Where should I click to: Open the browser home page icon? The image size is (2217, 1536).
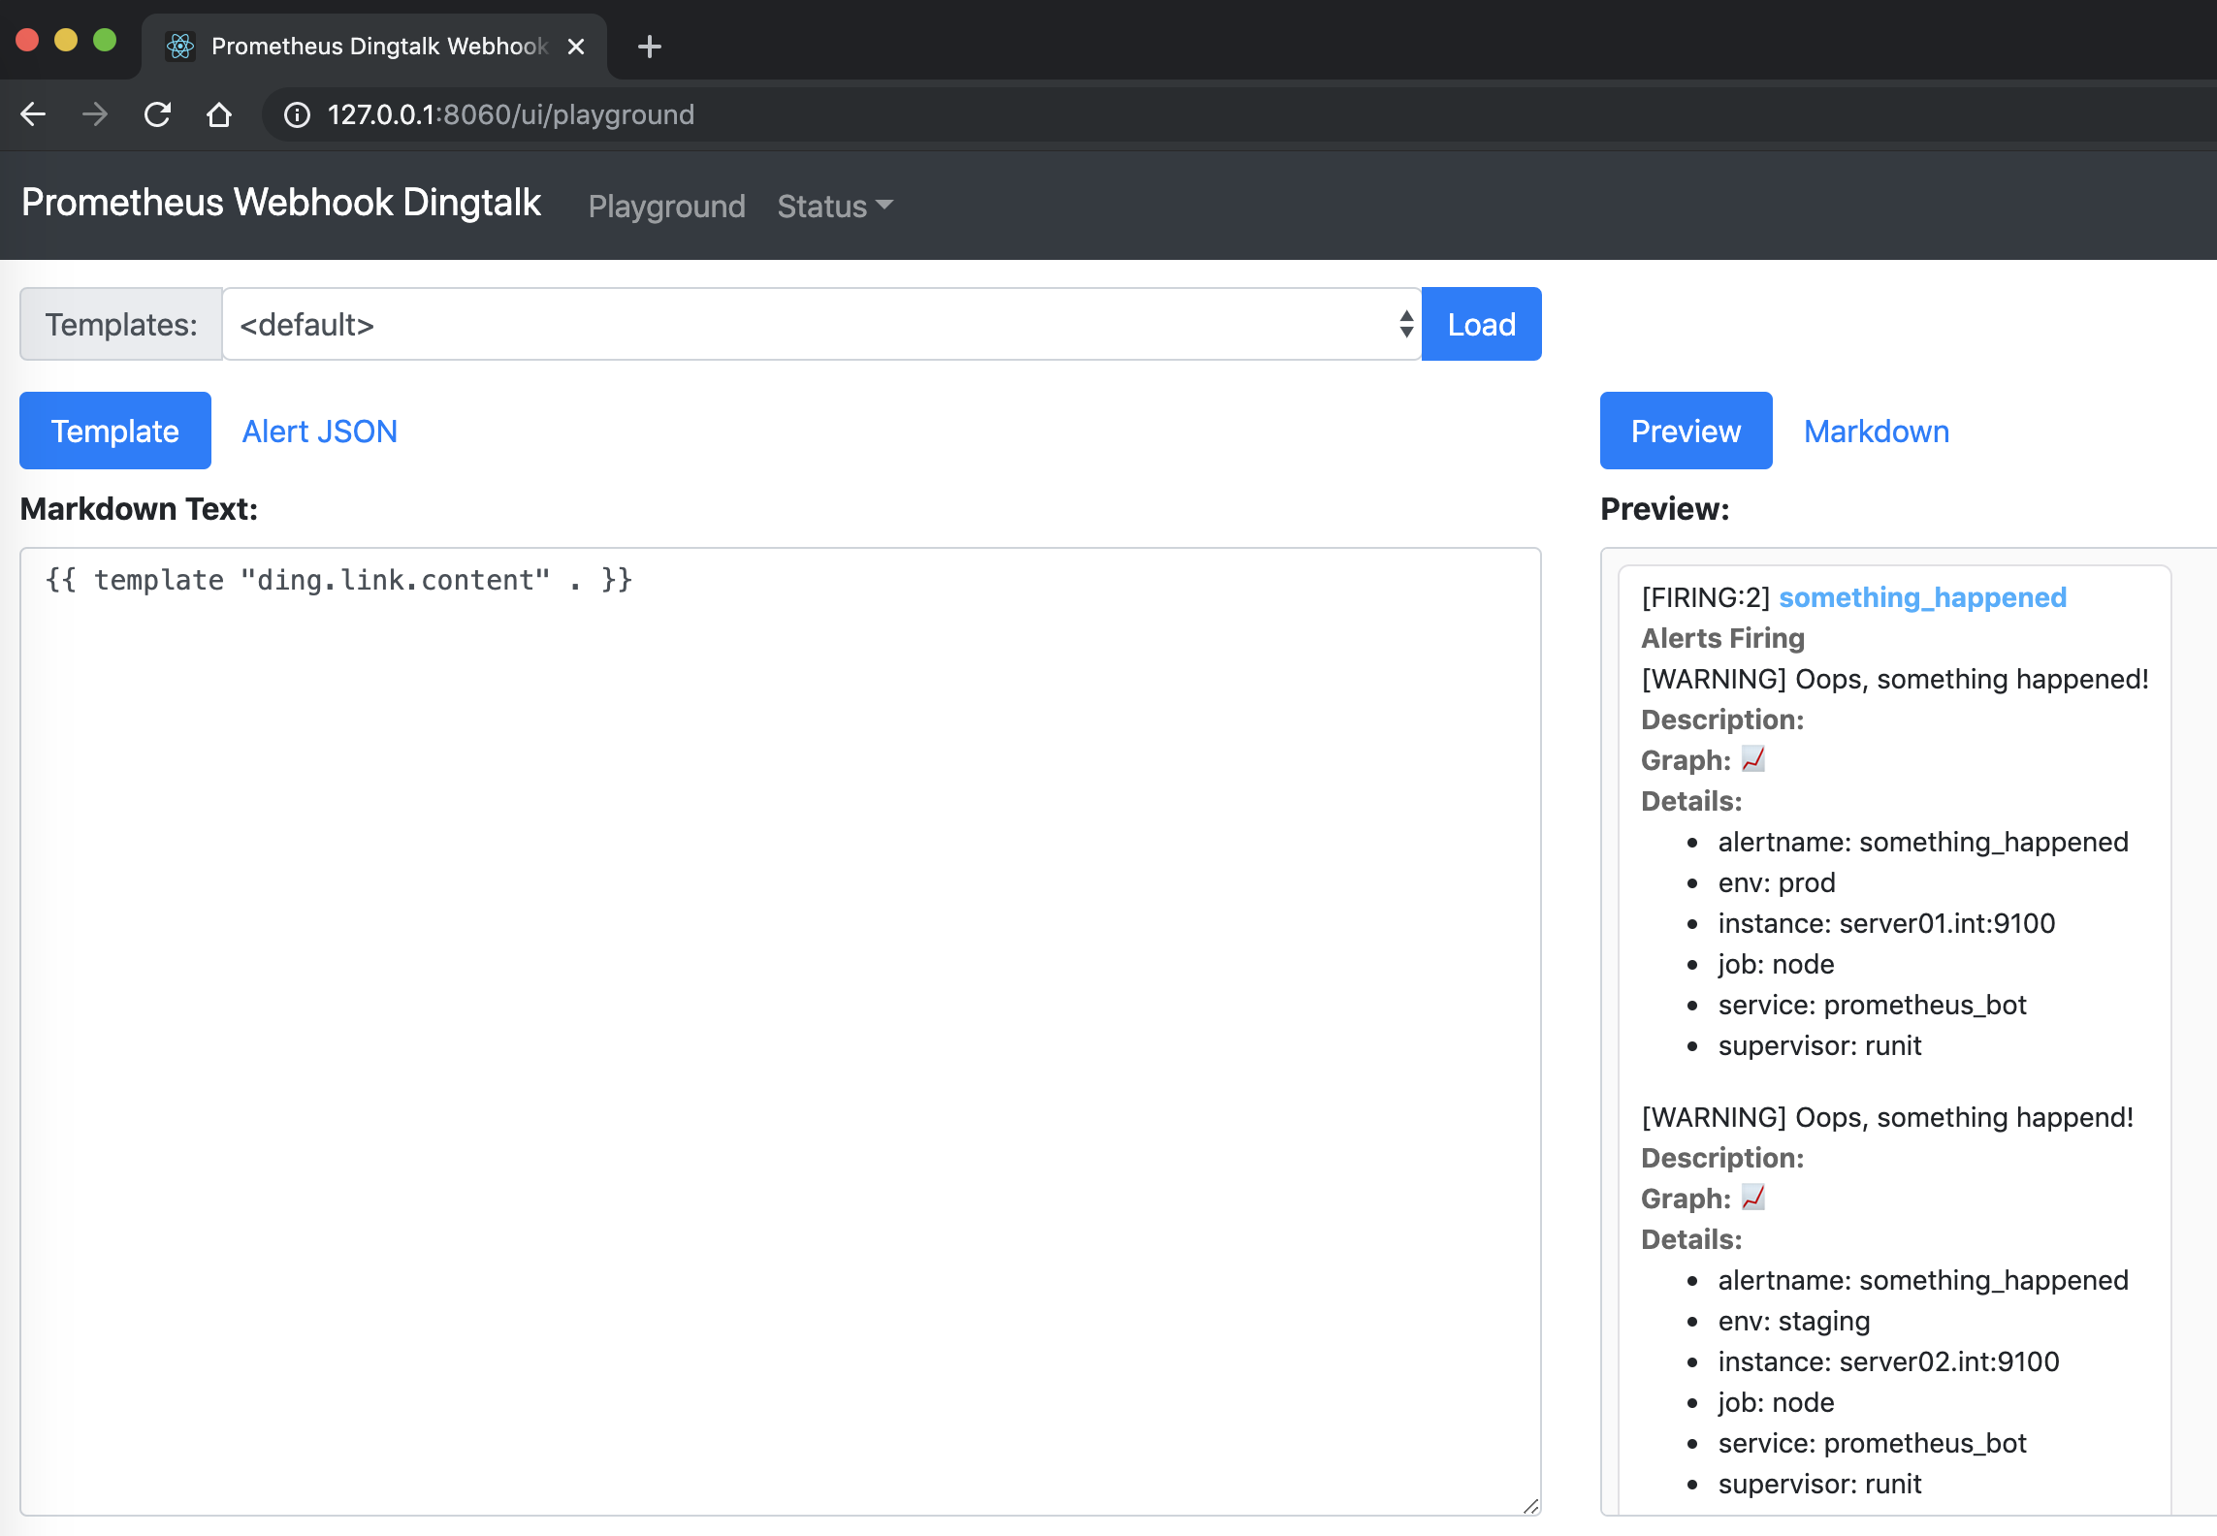(x=219, y=114)
